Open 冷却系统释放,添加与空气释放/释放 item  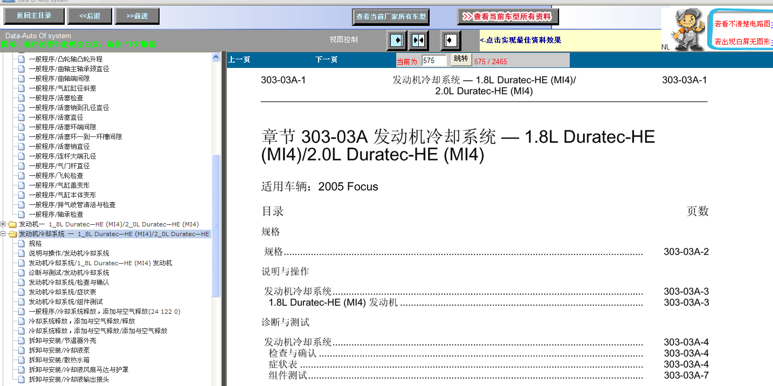(x=81, y=321)
